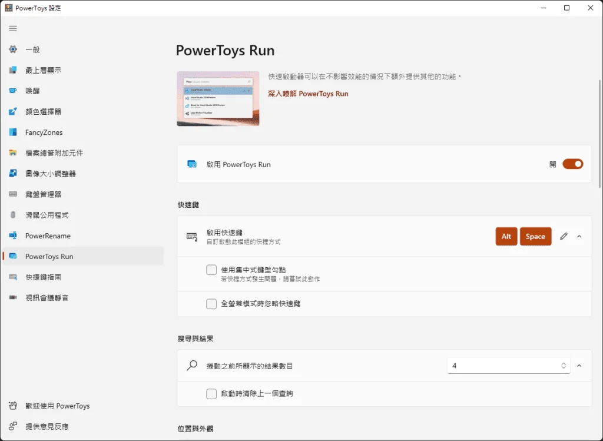The width and height of the screenshot is (603, 441).
Task: Click the 滑鼠公用程式 mouse icon
Action: point(13,215)
